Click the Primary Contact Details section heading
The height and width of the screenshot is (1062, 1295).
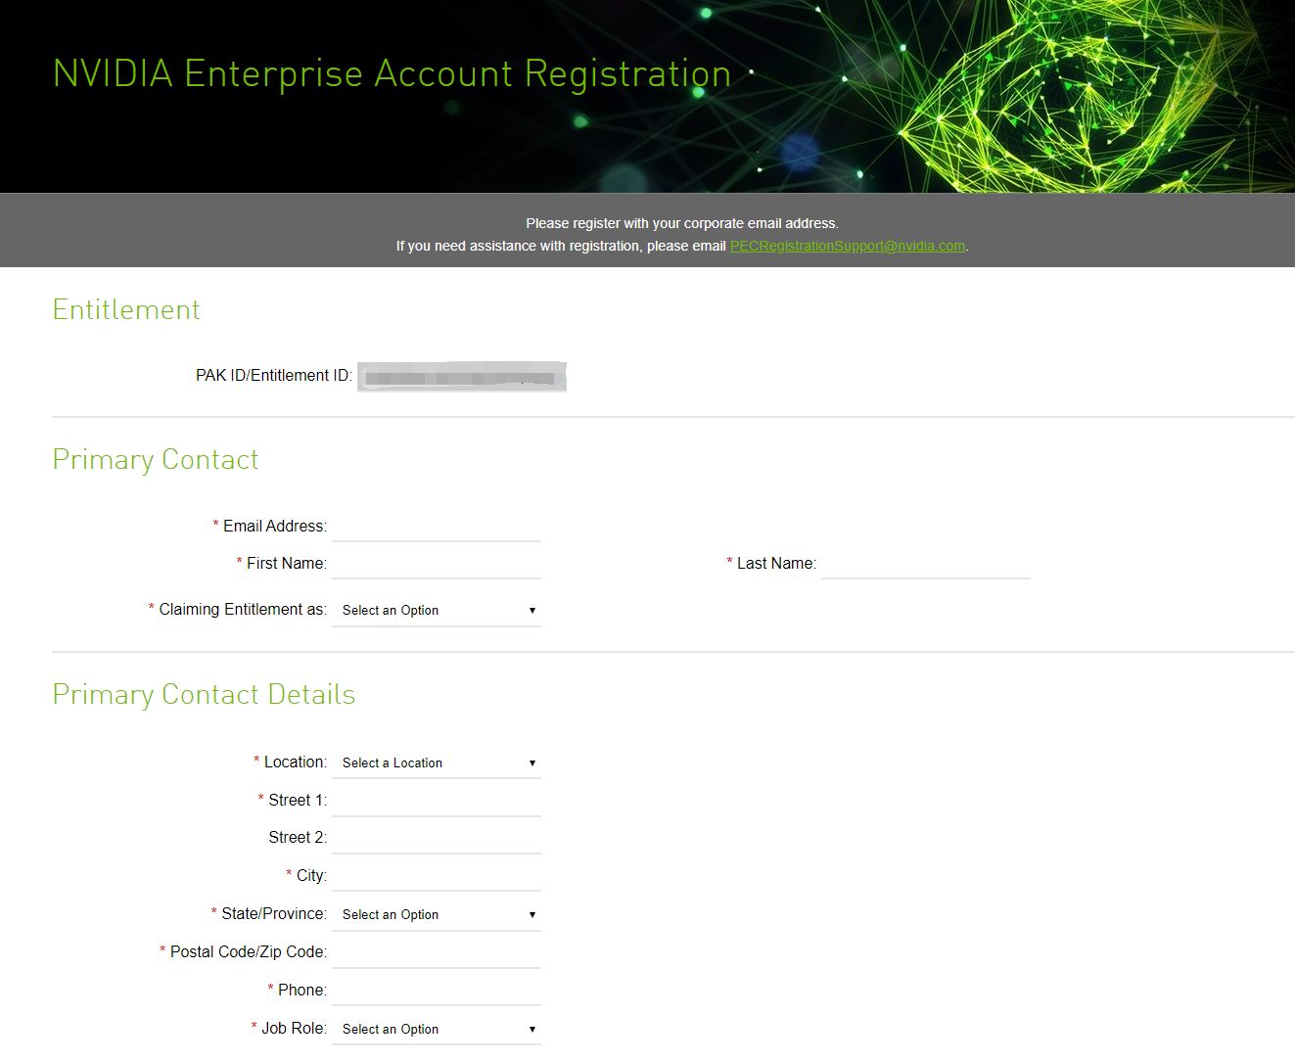(x=204, y=695)
